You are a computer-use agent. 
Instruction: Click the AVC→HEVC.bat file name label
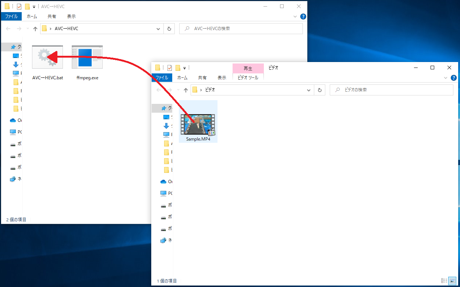point(47,78)
